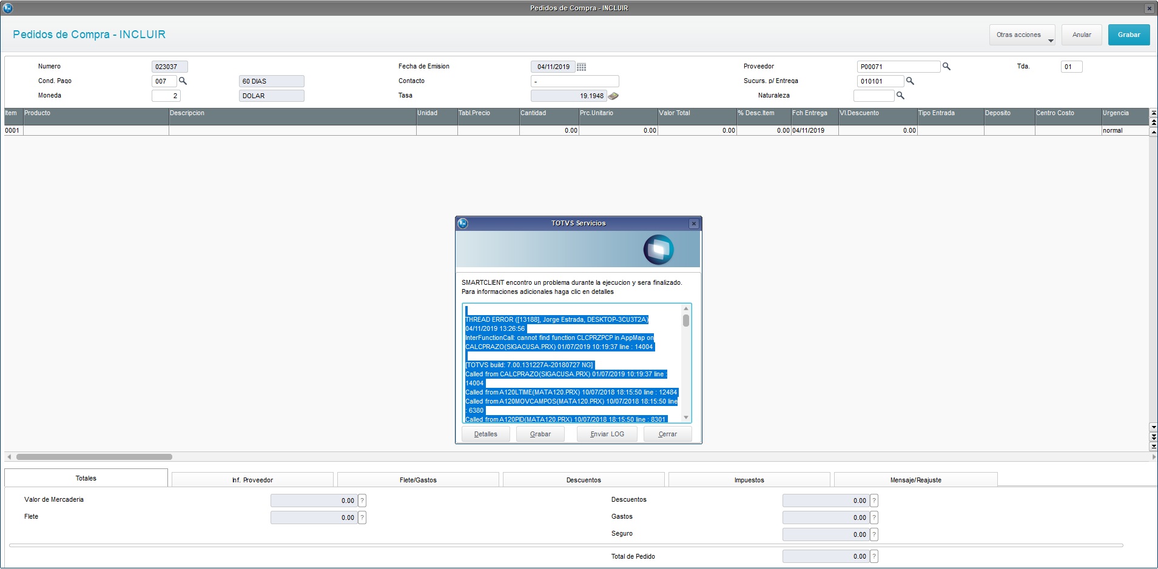
Task: Click the Enviar LOG button
Action: tap(607, 434)
